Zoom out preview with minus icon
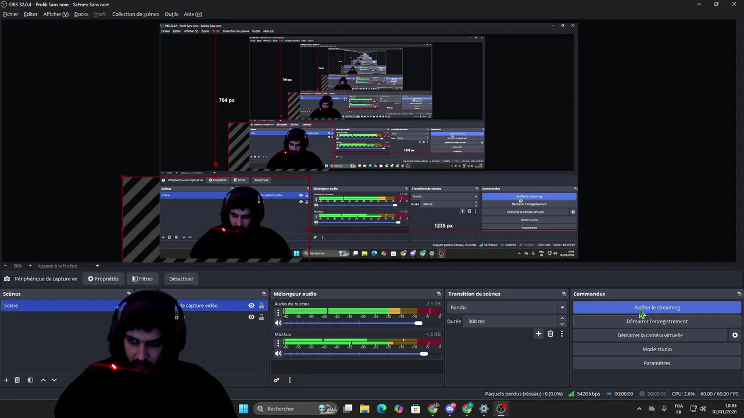This screenshot has width=744, height=418. 5,266
